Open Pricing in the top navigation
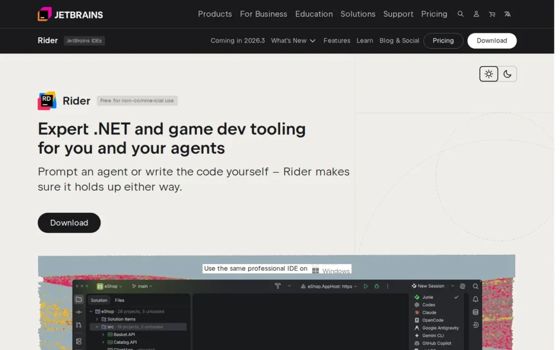This screenshot has width=560, height=350. pos(434,14)
